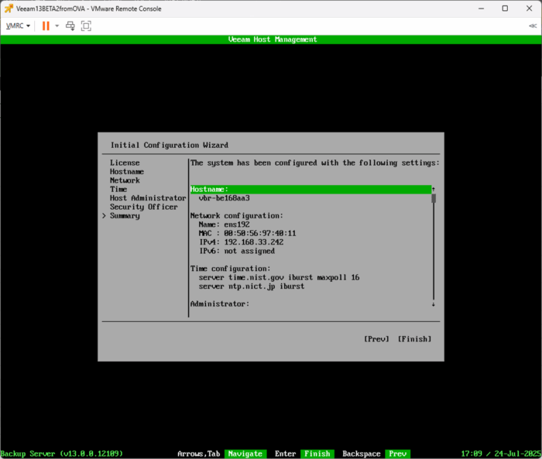This screenshot has height=459, width=542.
Task: Click the Veeam Host Management title bar
Action: [x=271, y=39]
